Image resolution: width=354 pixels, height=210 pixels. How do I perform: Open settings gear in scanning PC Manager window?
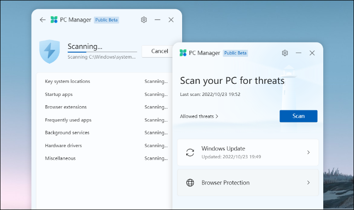pyautogui.click(x=144, y=20)
